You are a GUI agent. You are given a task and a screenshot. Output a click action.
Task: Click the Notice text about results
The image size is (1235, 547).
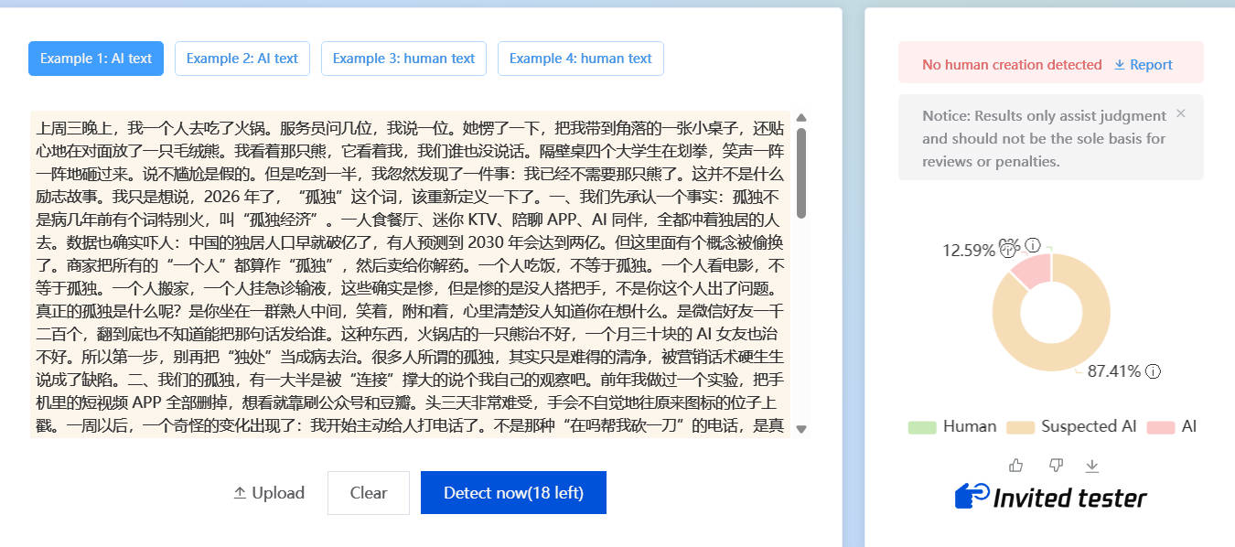coord(1044,138)
